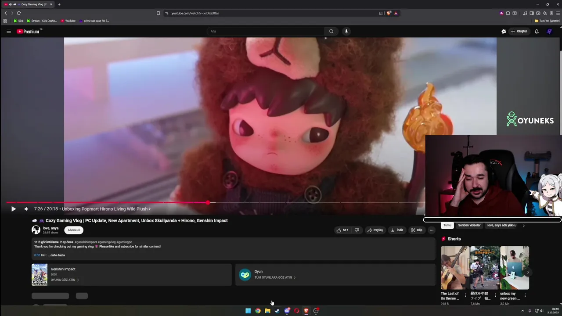
Task: Open the YouTube account avatar menu
Action: pos(549,31)
